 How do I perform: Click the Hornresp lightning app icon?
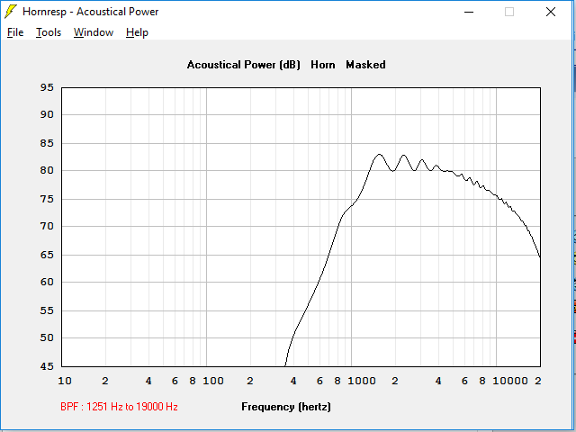10,12
